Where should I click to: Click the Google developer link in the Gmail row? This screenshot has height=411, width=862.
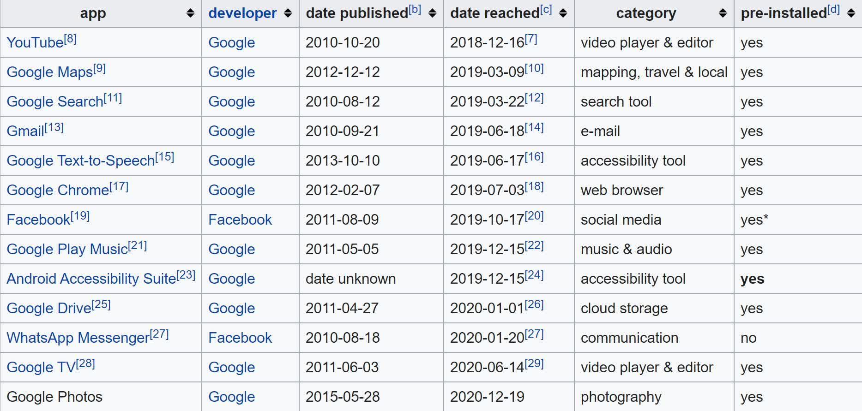232,131
